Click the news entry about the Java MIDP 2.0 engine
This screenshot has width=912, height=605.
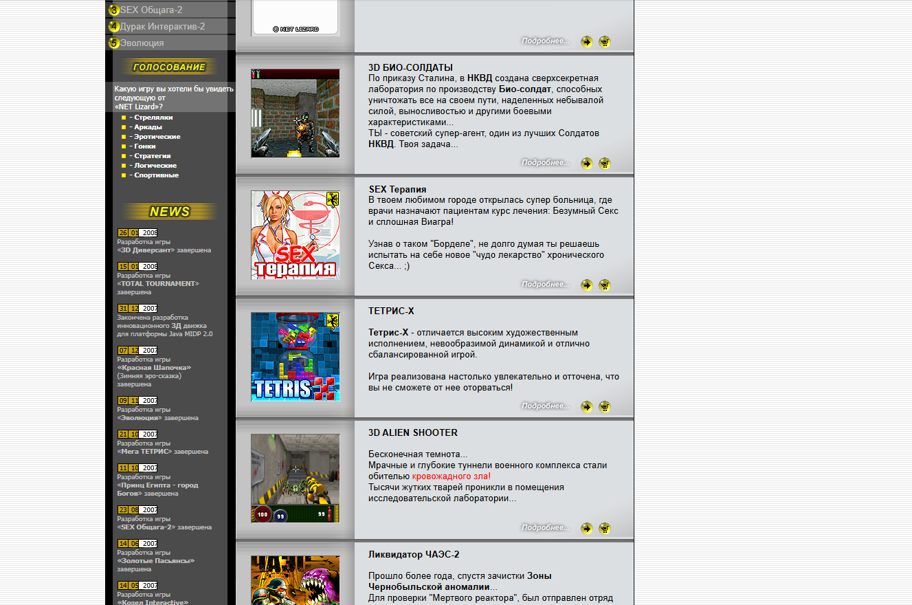(x=165, y=326)
